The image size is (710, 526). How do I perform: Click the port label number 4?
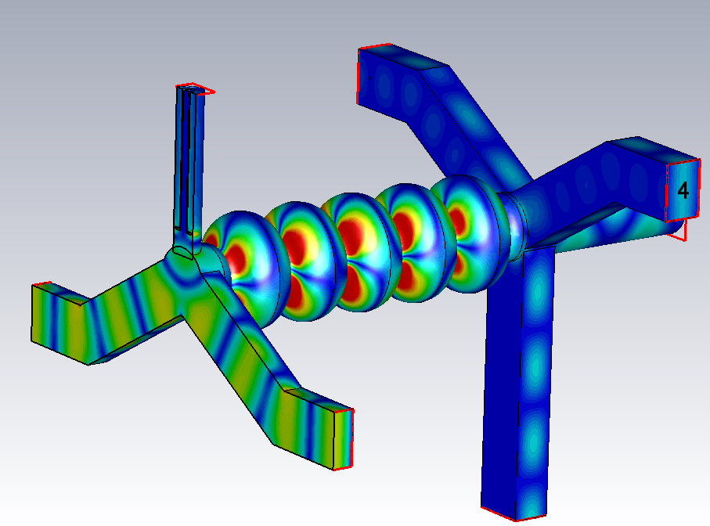(683, 190)
